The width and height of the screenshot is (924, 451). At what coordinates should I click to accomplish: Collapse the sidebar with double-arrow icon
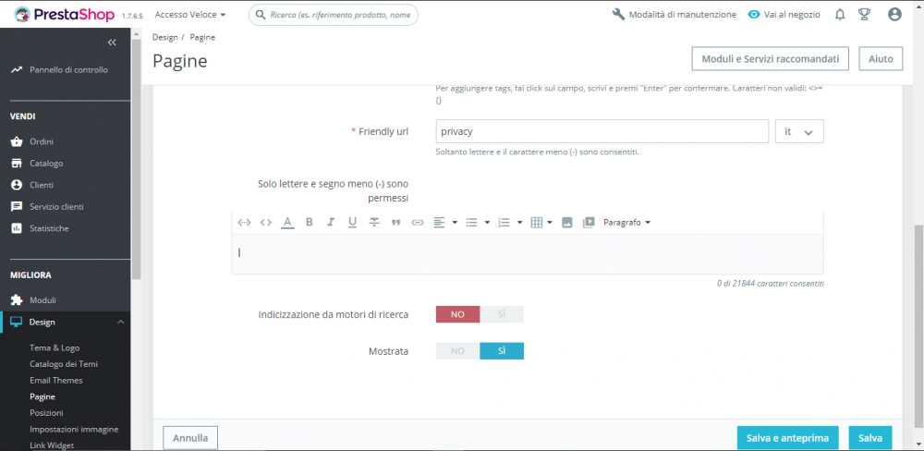[112, 43]
